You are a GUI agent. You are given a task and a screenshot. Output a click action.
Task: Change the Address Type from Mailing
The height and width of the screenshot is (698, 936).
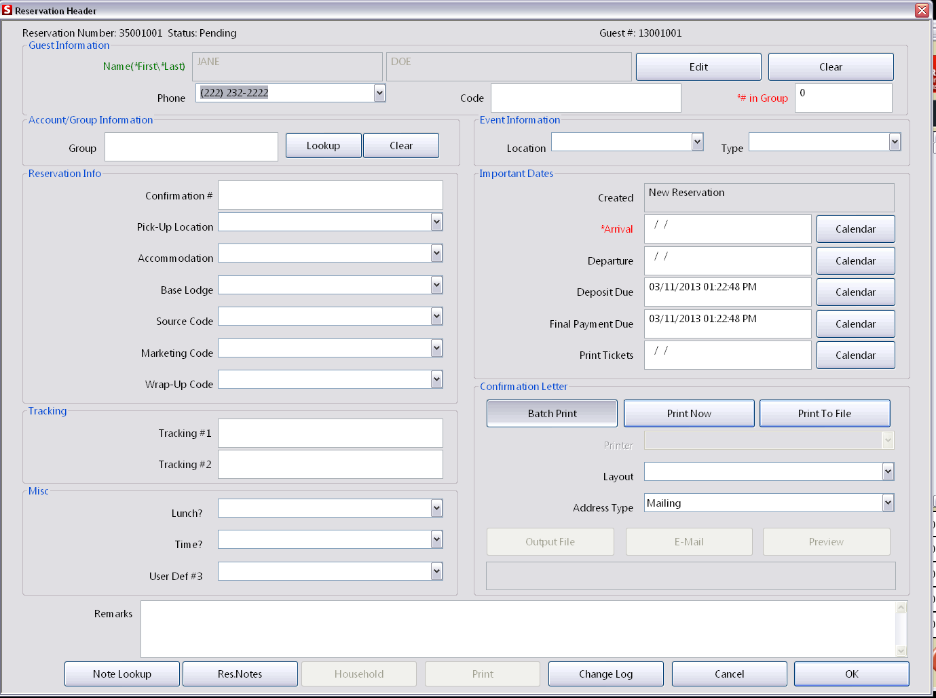[887, 503]
